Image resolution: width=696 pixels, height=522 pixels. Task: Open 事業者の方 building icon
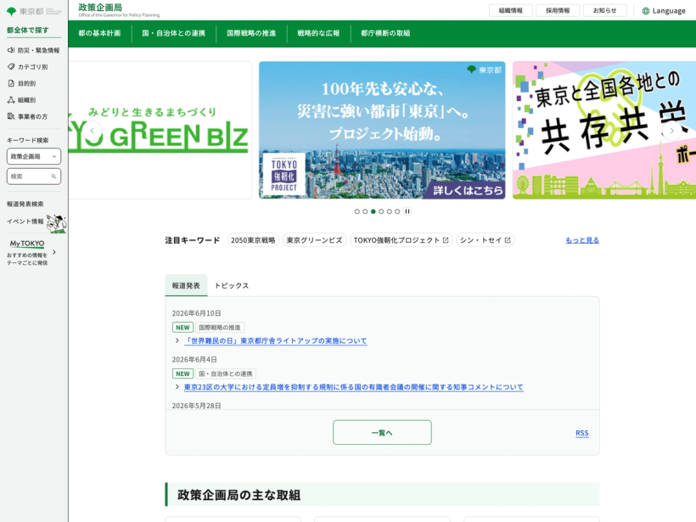11,116
